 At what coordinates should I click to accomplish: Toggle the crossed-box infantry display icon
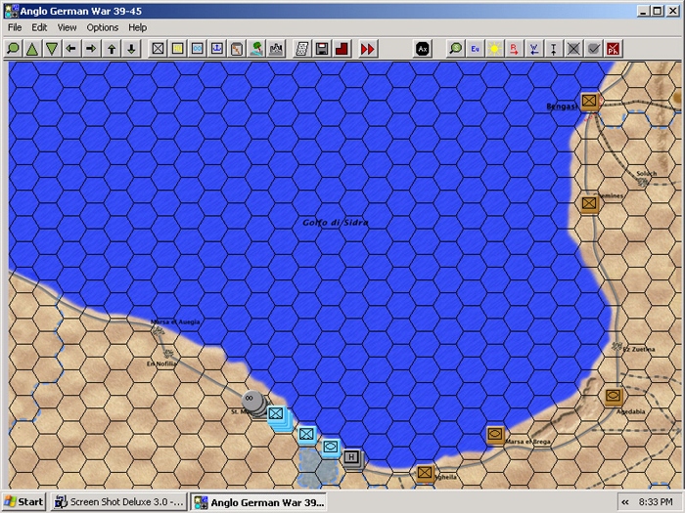coord(158,49)
